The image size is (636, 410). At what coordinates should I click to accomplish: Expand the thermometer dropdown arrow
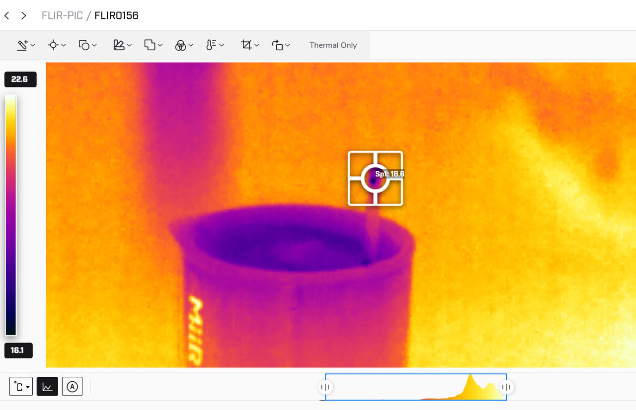click(x=222, y=45)
